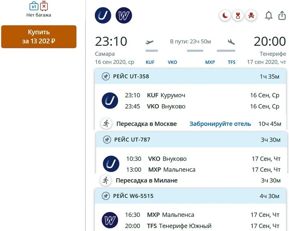Image resolution: width=289 pixels, height=231 pixels.
Task: Click the pin icon beside РЕЙС UT-358
Action: pyautogui.click(x=106, y=76)
